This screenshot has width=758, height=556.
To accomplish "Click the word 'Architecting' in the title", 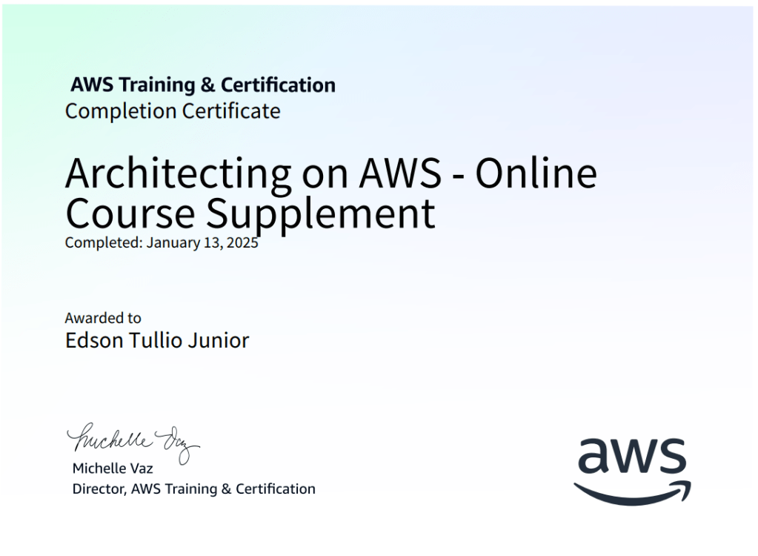I will (178, 175).
